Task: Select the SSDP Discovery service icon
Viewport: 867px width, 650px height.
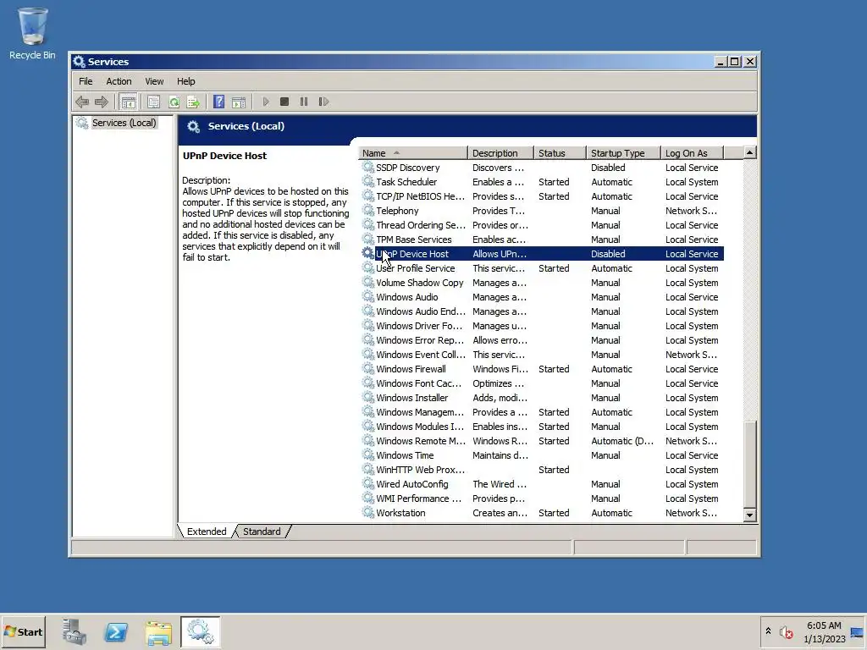Action: pyautogui.click(x=367, y=167)
